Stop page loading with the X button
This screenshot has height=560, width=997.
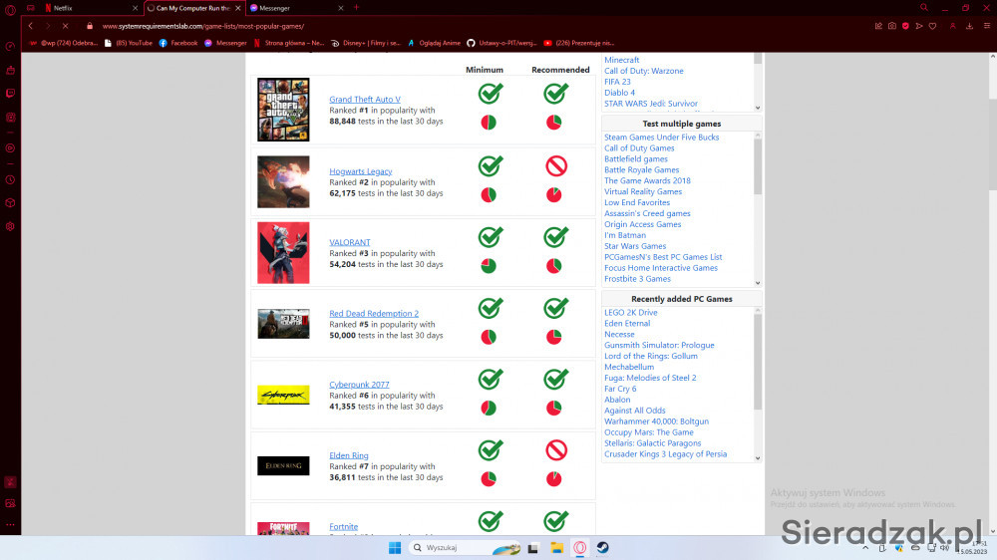tap(66, 26)
